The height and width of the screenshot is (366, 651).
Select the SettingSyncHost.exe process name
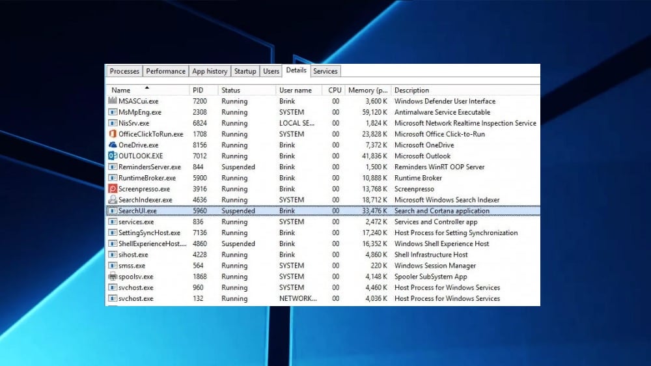(x=150, y=232)
